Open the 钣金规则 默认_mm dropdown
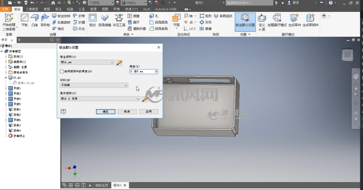This screenshot has height=190, width=363. [x=87, y=62]
